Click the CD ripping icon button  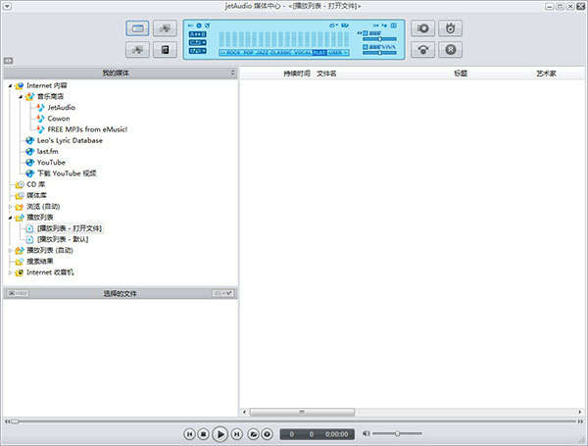pyautogui.click(x=422, y=28)
